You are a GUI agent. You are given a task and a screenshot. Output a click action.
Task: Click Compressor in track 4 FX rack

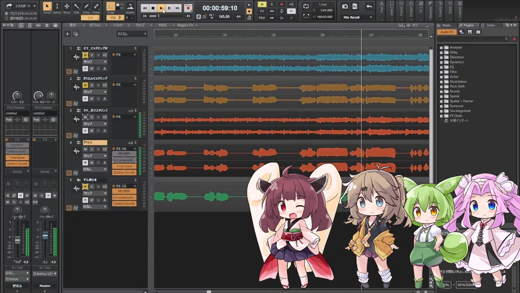tap(124, 160)
